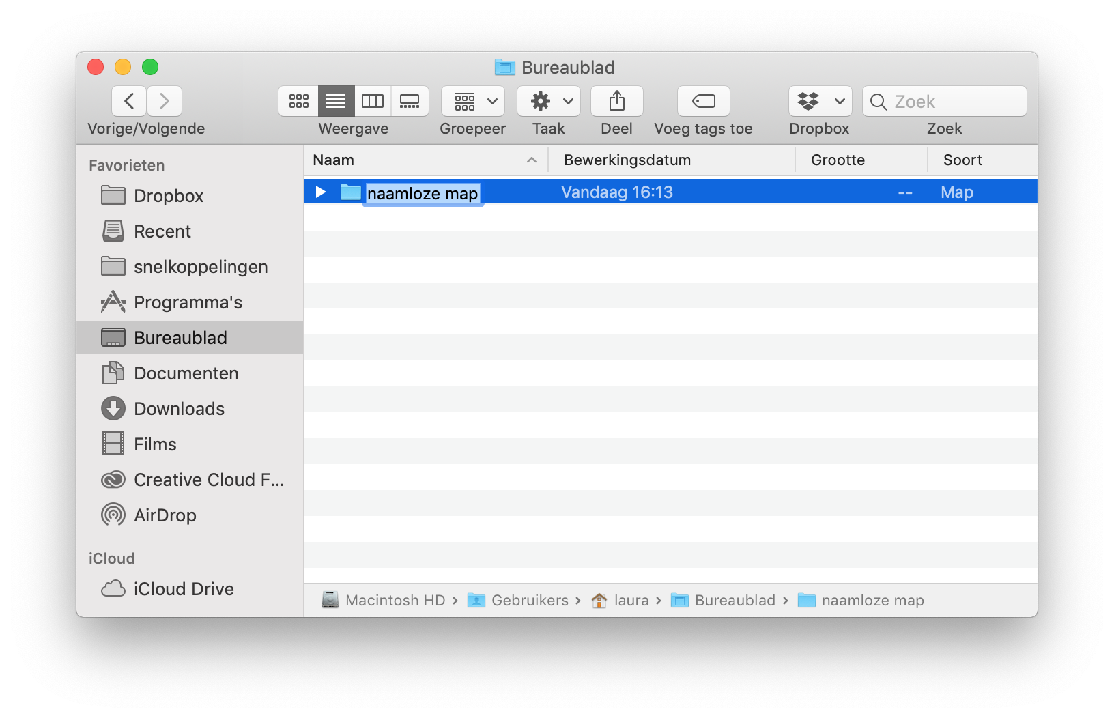1114x718 pixels.
Task: Expand the naamloze map disclosure triangle
Action: [x=320, y=192]
